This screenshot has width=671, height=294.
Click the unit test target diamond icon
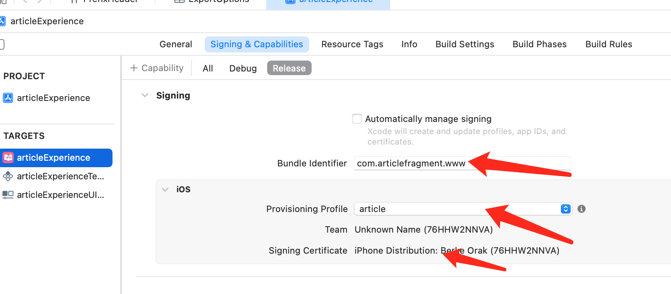click(x=8, y=176)
